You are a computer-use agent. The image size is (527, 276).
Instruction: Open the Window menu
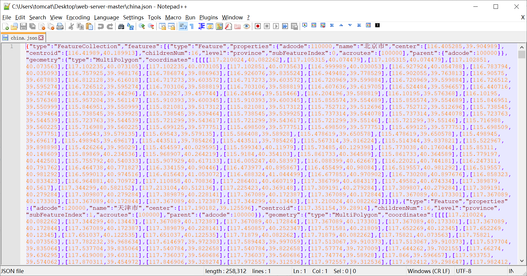[232, 18]
